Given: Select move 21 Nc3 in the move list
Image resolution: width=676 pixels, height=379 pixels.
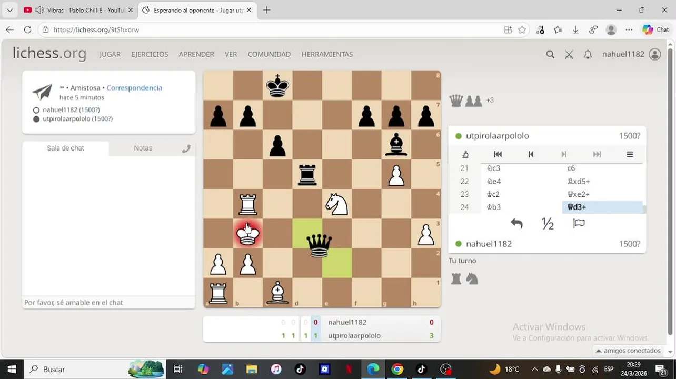Looking at the screenshot, I should point(522,168).
